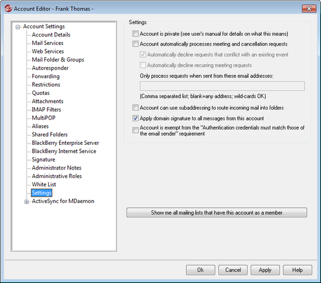Image resolution: width=321 pixels, height=283 pixels.
Task: Toggle automatic meeting request processing checkbox
Action: (136, 44)
